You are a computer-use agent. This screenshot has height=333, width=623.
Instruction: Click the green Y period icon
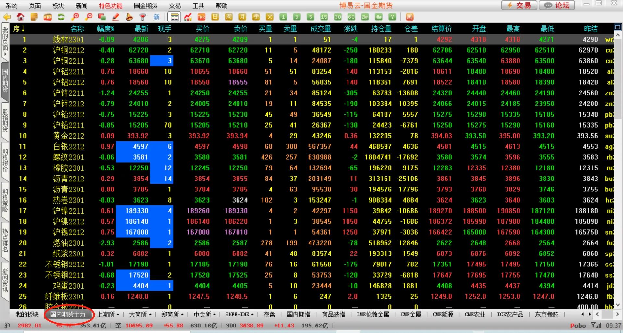pyautogui.click(x=393, y=17)
